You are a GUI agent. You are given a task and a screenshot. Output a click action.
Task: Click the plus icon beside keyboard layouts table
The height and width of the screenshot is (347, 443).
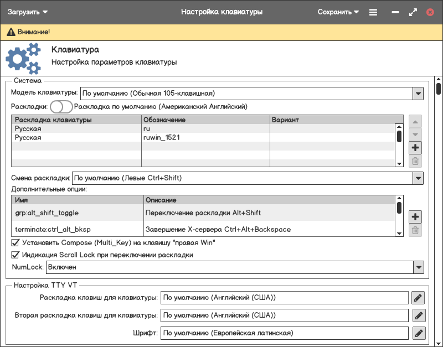tap(415, 148)
